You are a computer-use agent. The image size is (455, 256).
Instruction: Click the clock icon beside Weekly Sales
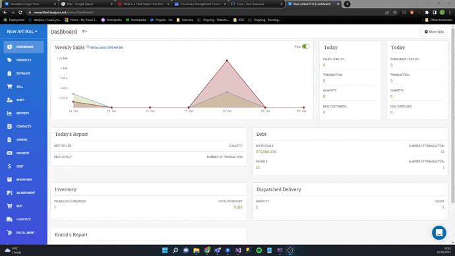pyautogui.click(x=88, y=47)
